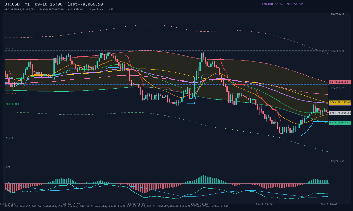This screenshot has height=211, width=353.
Task: Click the 'Fib 0.382' level label
Action: pyautogui.click(x=12, y=104)
